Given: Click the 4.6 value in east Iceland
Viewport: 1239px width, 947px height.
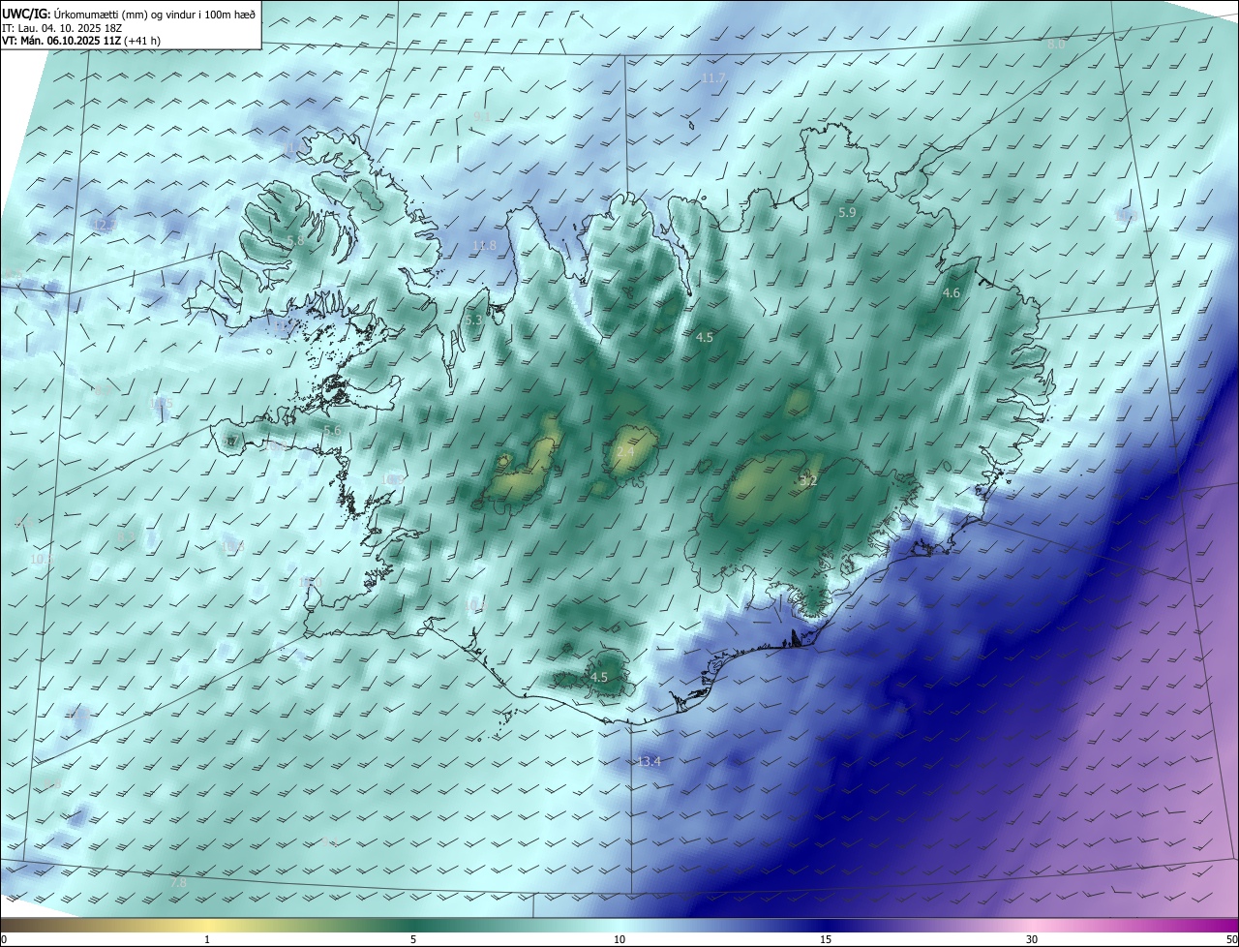Looking at the screenshot, I should tap(952, 293).
